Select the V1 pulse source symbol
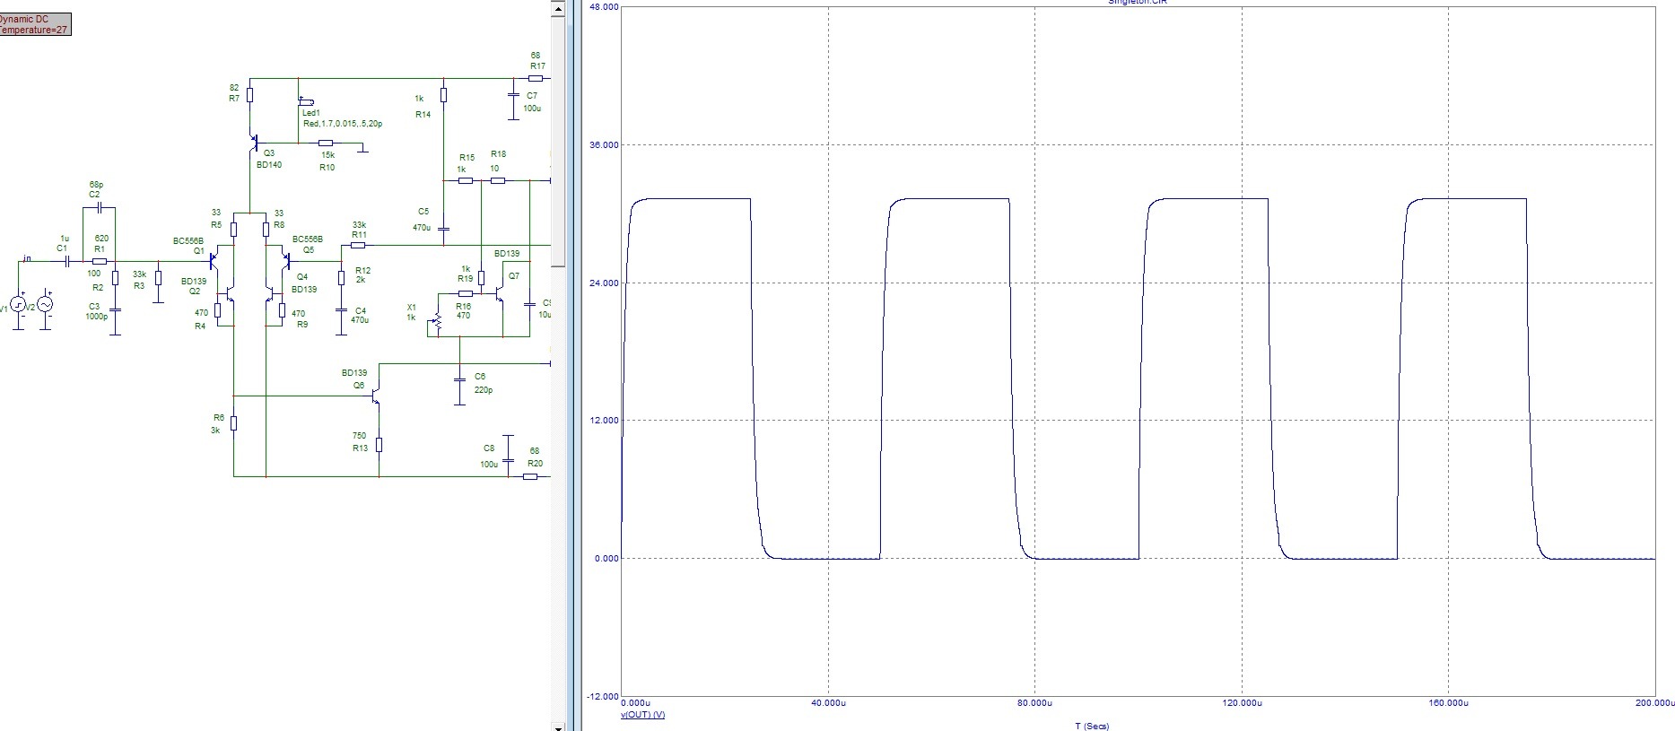This screenshot has width=1675, height=731. 18,305
